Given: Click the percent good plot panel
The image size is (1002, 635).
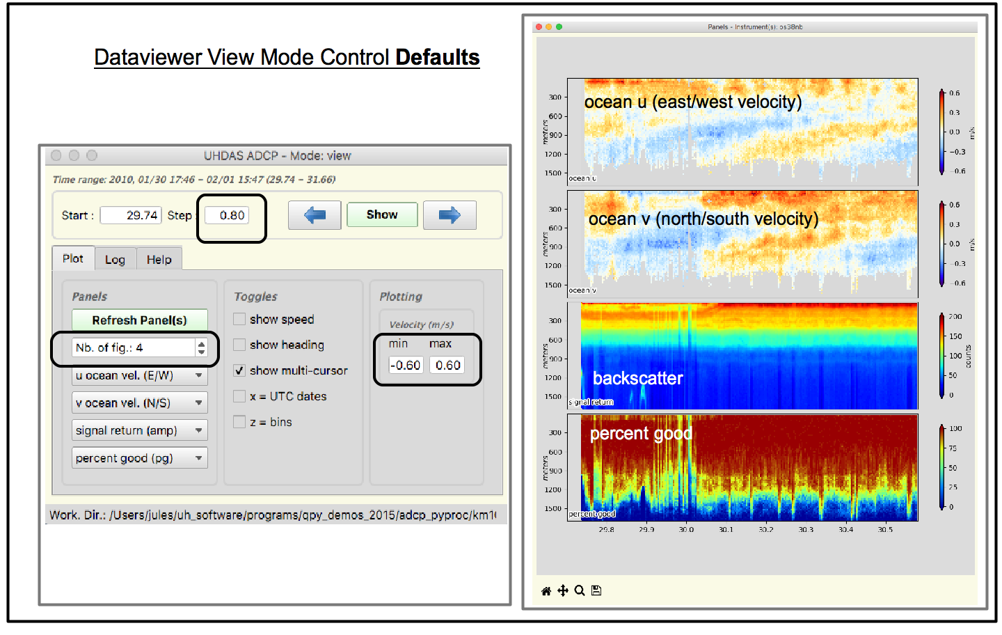Looking at the screenshot, I should (x=742, y=468).
